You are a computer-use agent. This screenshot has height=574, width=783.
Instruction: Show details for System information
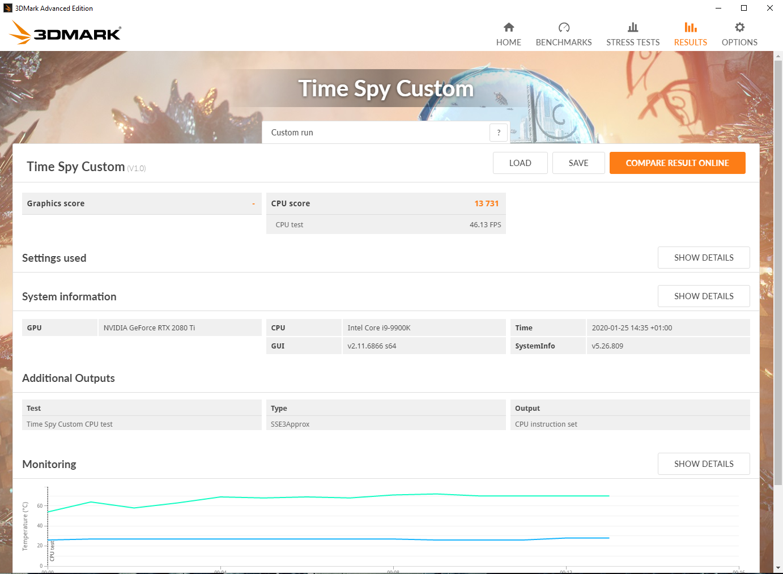pos(704,296)
